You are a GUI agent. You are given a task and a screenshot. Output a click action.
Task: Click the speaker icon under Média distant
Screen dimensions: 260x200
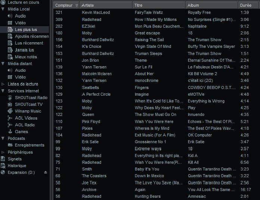pos(10,70)
